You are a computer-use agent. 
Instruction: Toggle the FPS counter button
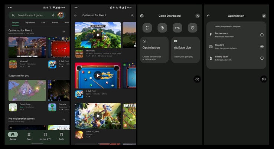pos(177,28)
